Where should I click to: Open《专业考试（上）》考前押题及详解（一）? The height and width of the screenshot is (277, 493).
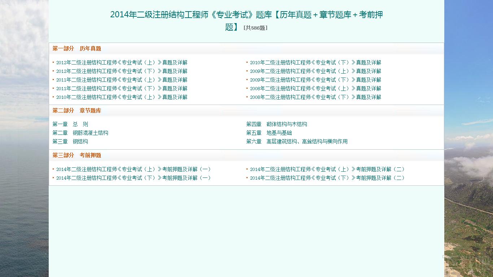click(134, 169)
